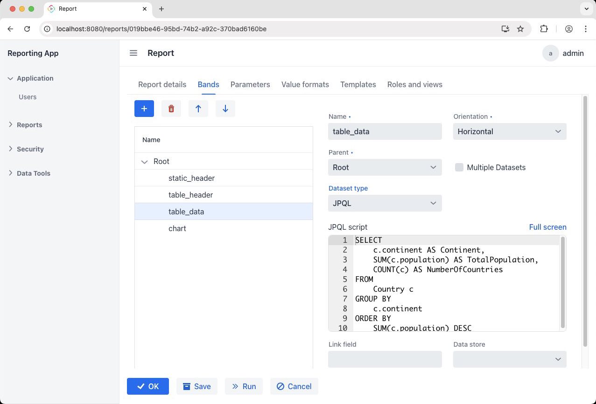This screenshot has height=404, width=596.
Task: Go back with browser back arrow
Action: click(x=10, y=29)
